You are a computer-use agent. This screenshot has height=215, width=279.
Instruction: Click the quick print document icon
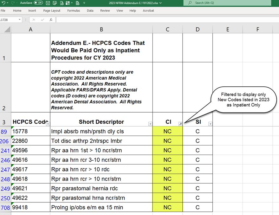(x=77, y=3)
